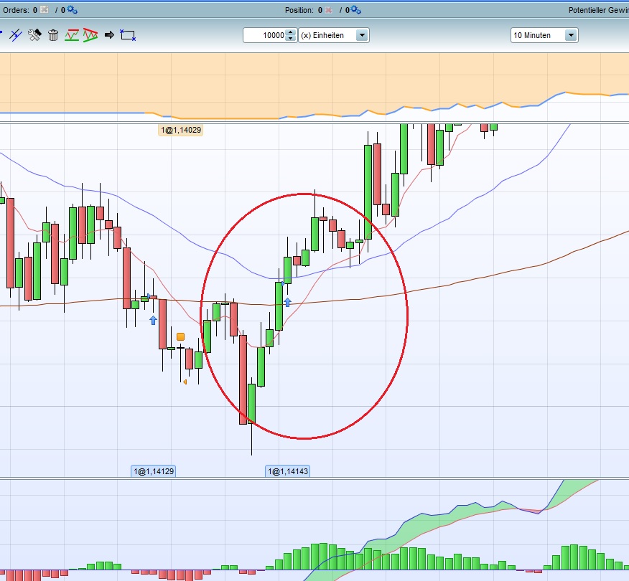Viewport: 629px width, 581px height.
Task: Click the blue up arrow above 1@1,14129
Action: tap(153, 320)
